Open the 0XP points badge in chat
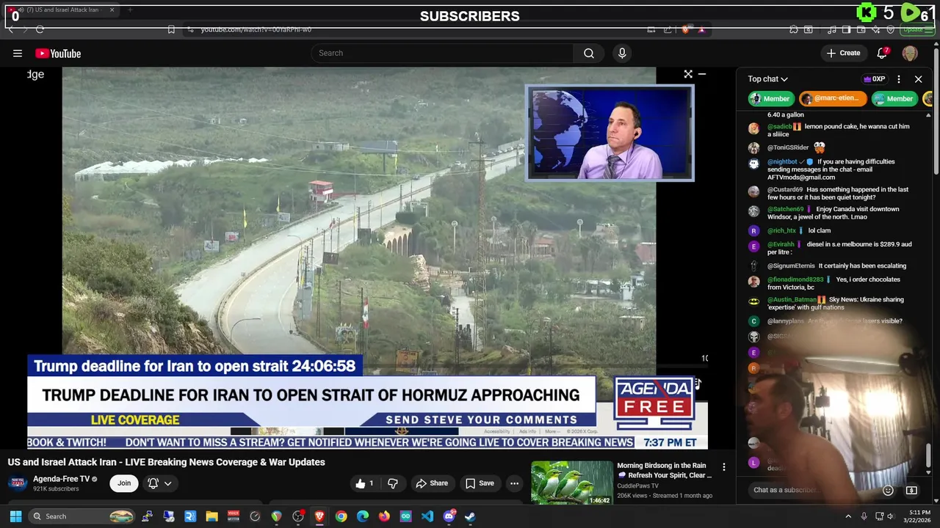 [874, 79]
